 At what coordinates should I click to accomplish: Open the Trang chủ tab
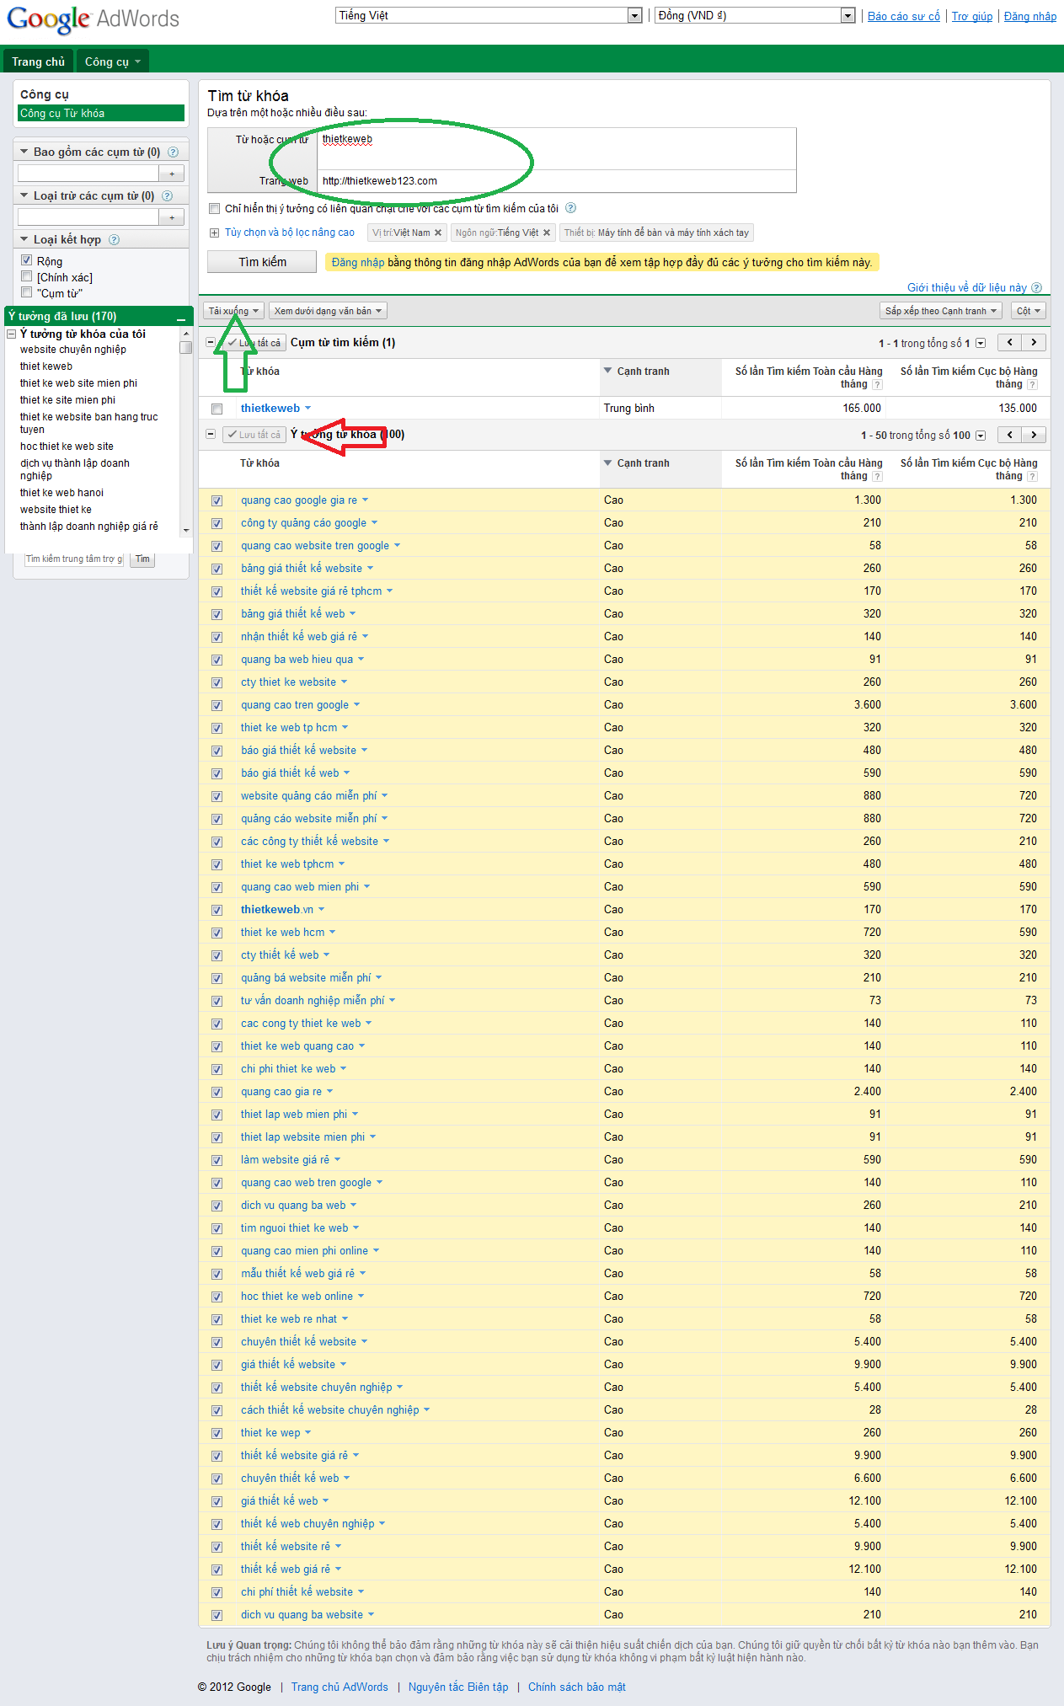click(x=38, y=62)
